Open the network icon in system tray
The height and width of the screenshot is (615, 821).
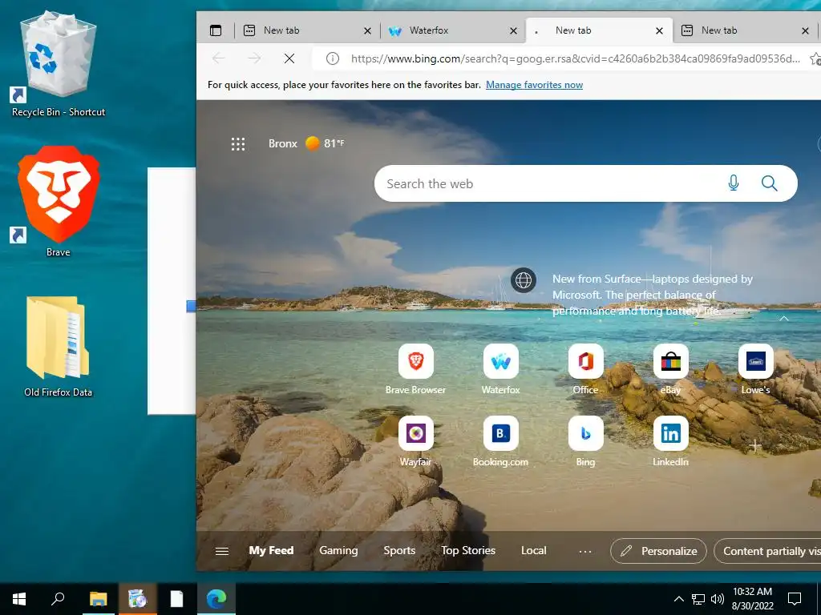698,599
